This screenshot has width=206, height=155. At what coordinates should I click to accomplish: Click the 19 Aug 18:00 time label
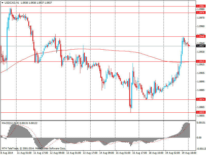coord(189,153)
